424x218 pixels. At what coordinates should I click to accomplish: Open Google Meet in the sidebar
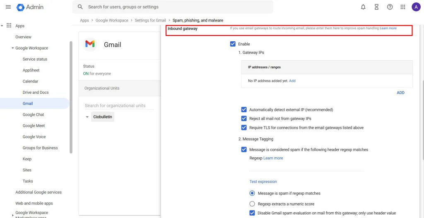[34, 126]
